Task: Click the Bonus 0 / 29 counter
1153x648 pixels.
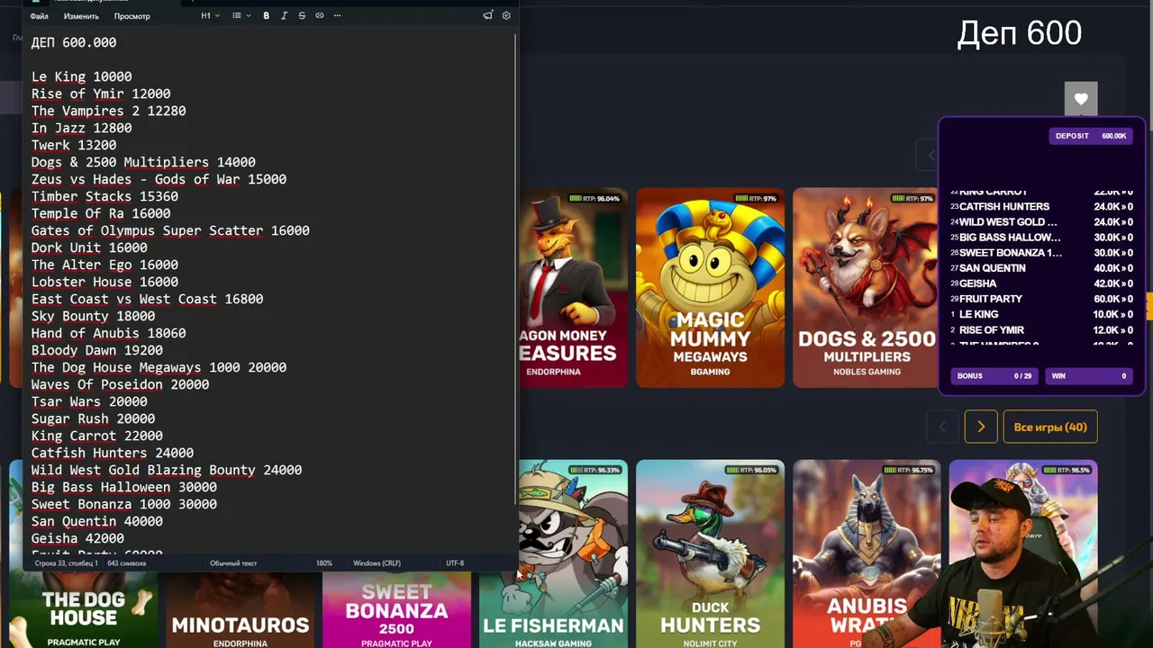Action: point(994,376)
